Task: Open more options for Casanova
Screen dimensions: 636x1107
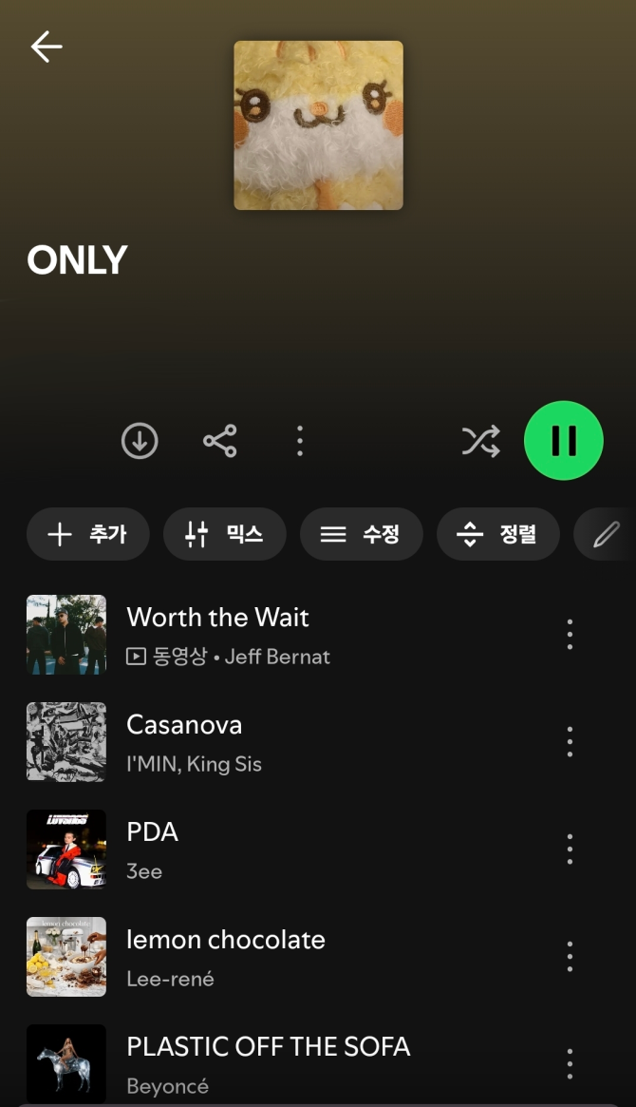Action: (570, 742)
